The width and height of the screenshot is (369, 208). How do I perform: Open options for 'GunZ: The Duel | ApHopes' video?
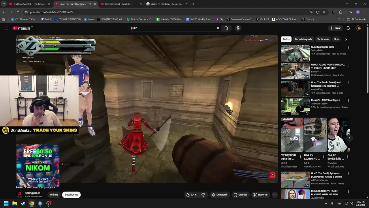[x=349, y=174]
